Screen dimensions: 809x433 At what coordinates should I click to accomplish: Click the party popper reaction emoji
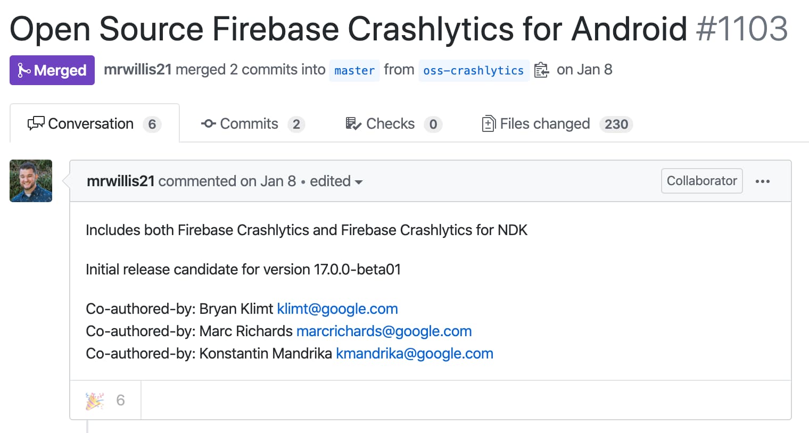tap(95, 401)
